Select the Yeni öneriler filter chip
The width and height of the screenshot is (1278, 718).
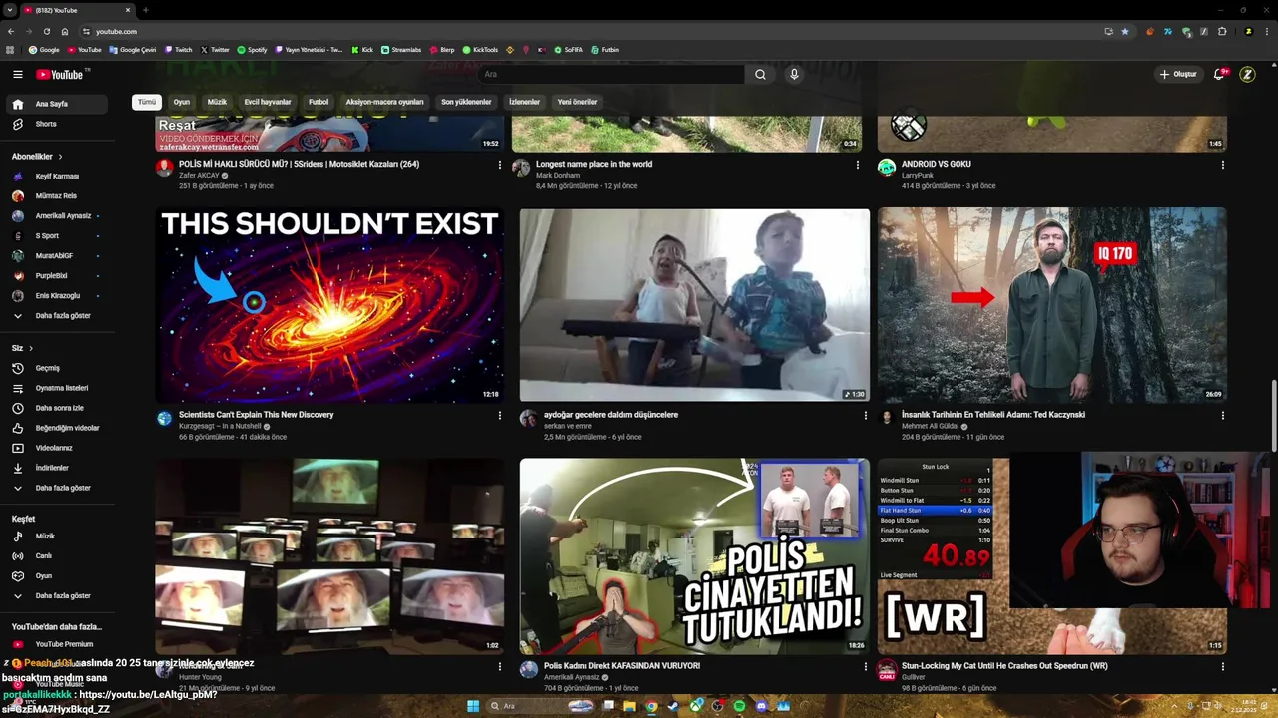(577, 102)
